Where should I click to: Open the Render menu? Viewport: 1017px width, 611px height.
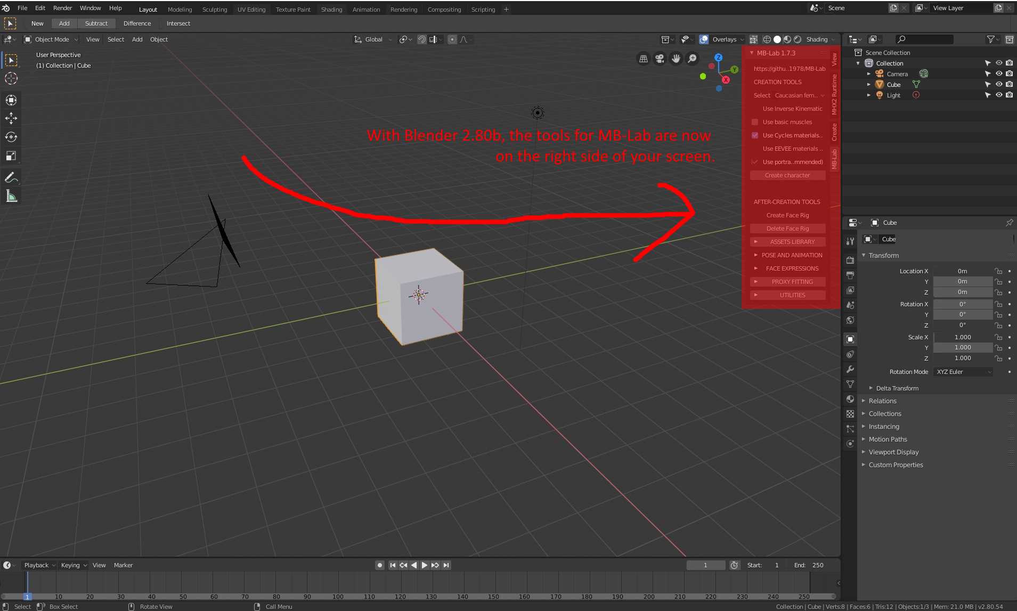[x=62, y=7]
